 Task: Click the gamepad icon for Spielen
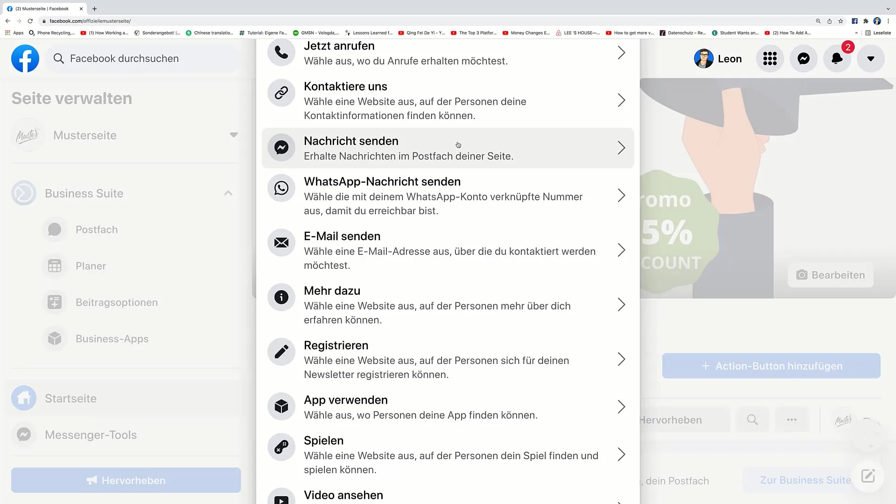281,447
